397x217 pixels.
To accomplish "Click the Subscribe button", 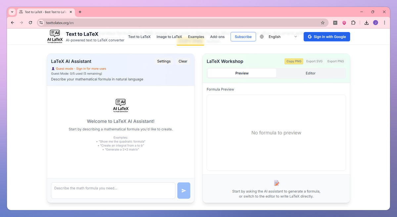I will click(243, 37).
